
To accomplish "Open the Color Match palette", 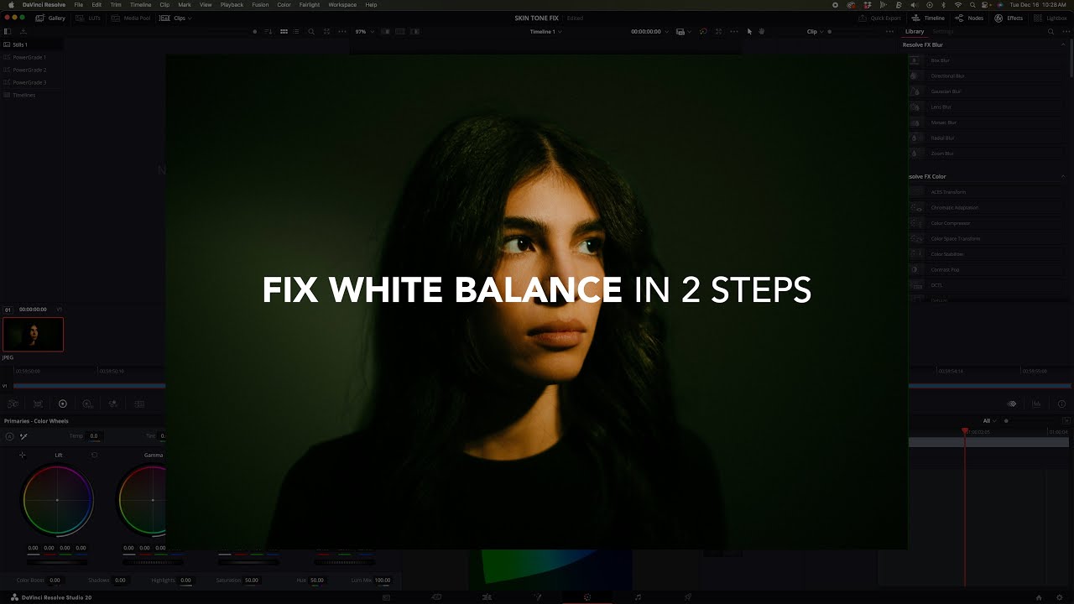I will pyautogui.click(x=38, y=404).
